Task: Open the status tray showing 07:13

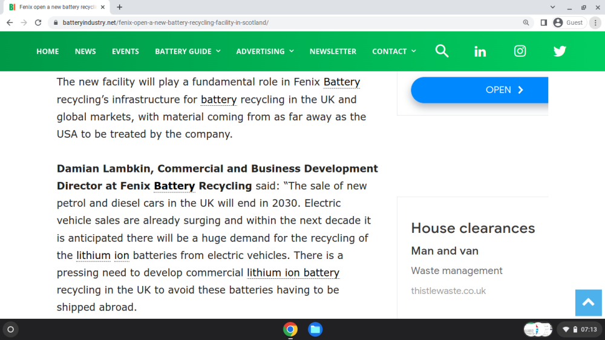Action: [x=579, y=329]
